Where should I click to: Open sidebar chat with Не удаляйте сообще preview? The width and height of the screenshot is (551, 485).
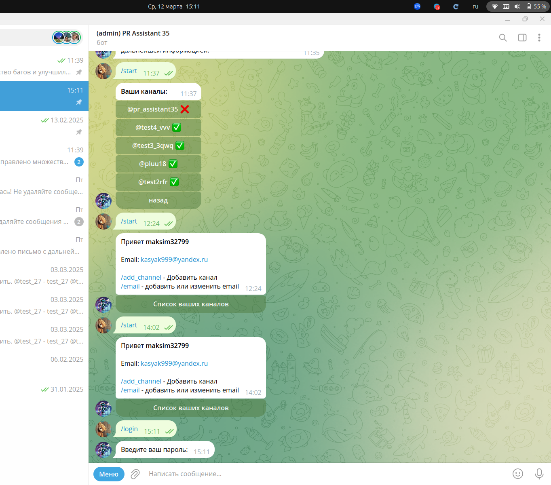pyautogui.click(x=44, y=186)
